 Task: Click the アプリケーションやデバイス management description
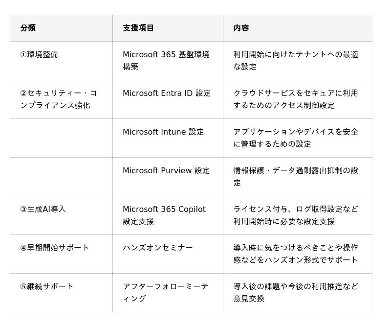(x=296, y=138)
